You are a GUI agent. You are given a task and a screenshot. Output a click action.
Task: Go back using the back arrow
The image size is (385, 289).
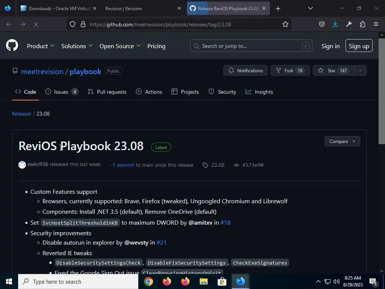tap(9, 24)
